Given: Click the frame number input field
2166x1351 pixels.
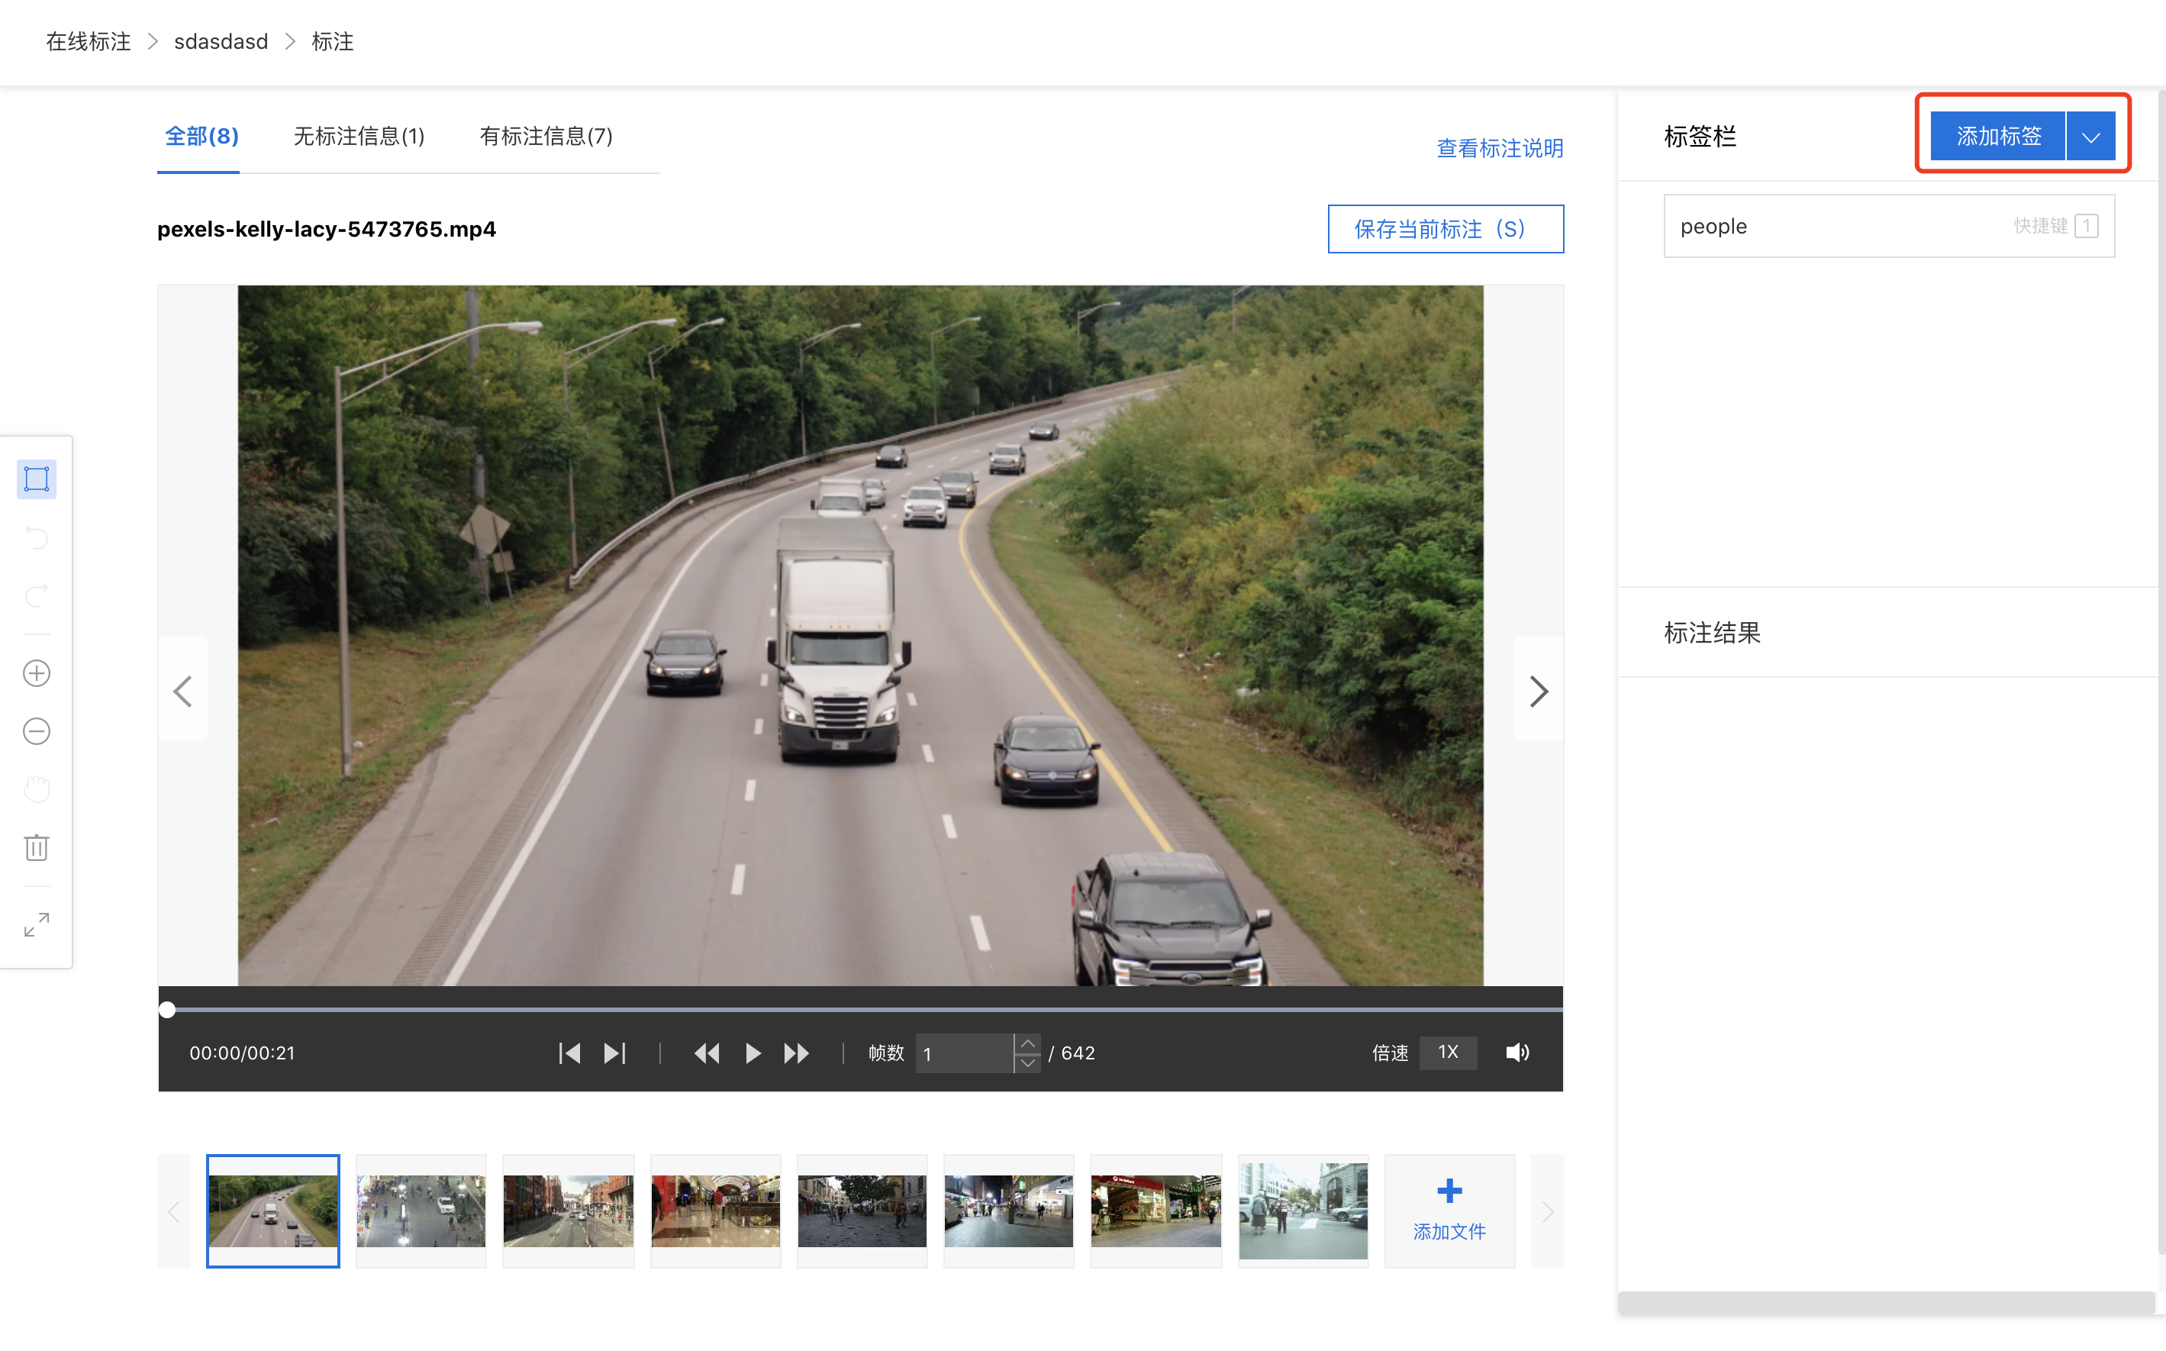Looking at the screenshot, I should pyautogui.click(x=965, y=1053).
